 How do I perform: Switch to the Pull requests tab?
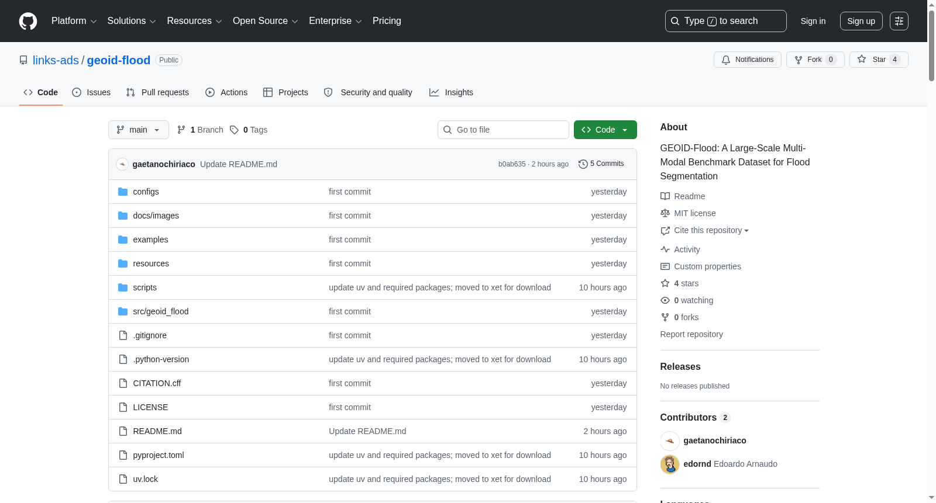(157, 92)
